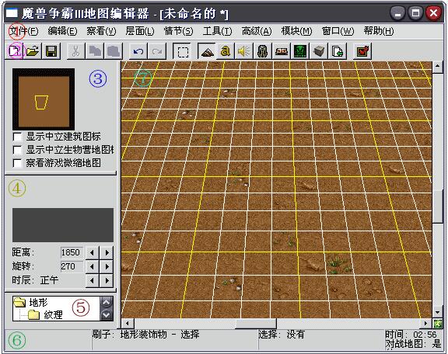This screenshot has height=354, width=448.
Task: Click status text 对战地图: 是
Action: point(414,344)
